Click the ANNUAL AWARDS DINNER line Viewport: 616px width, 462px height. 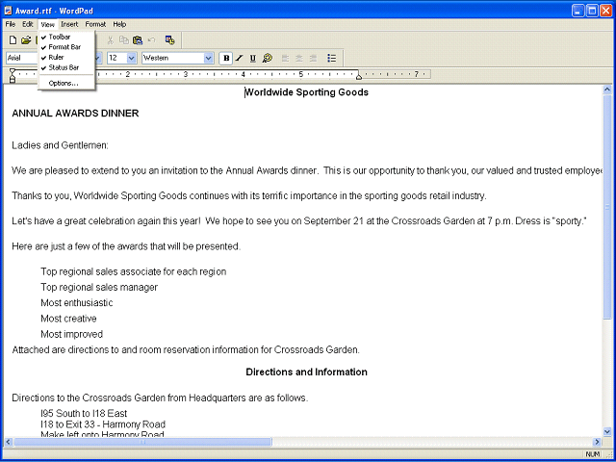75,114
